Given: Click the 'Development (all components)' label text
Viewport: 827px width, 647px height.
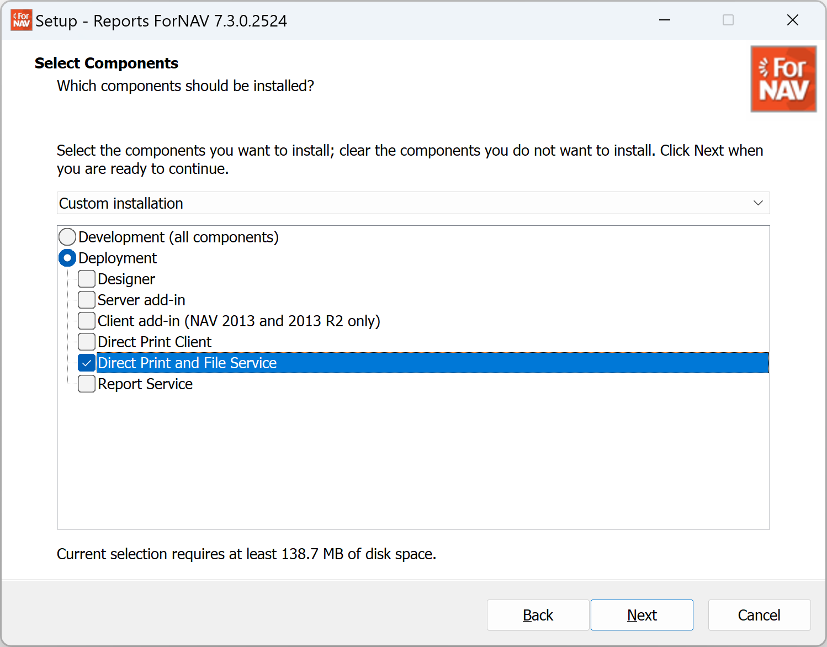Looking at the screenshot, I should 178,237.
